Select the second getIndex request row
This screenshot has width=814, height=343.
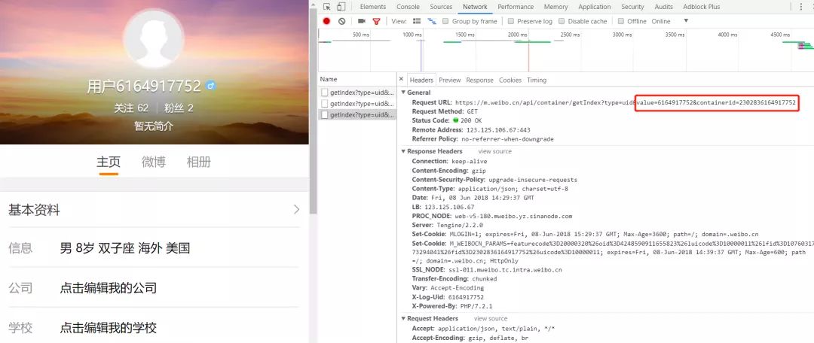pyautogui.click(x=357, y=104)
